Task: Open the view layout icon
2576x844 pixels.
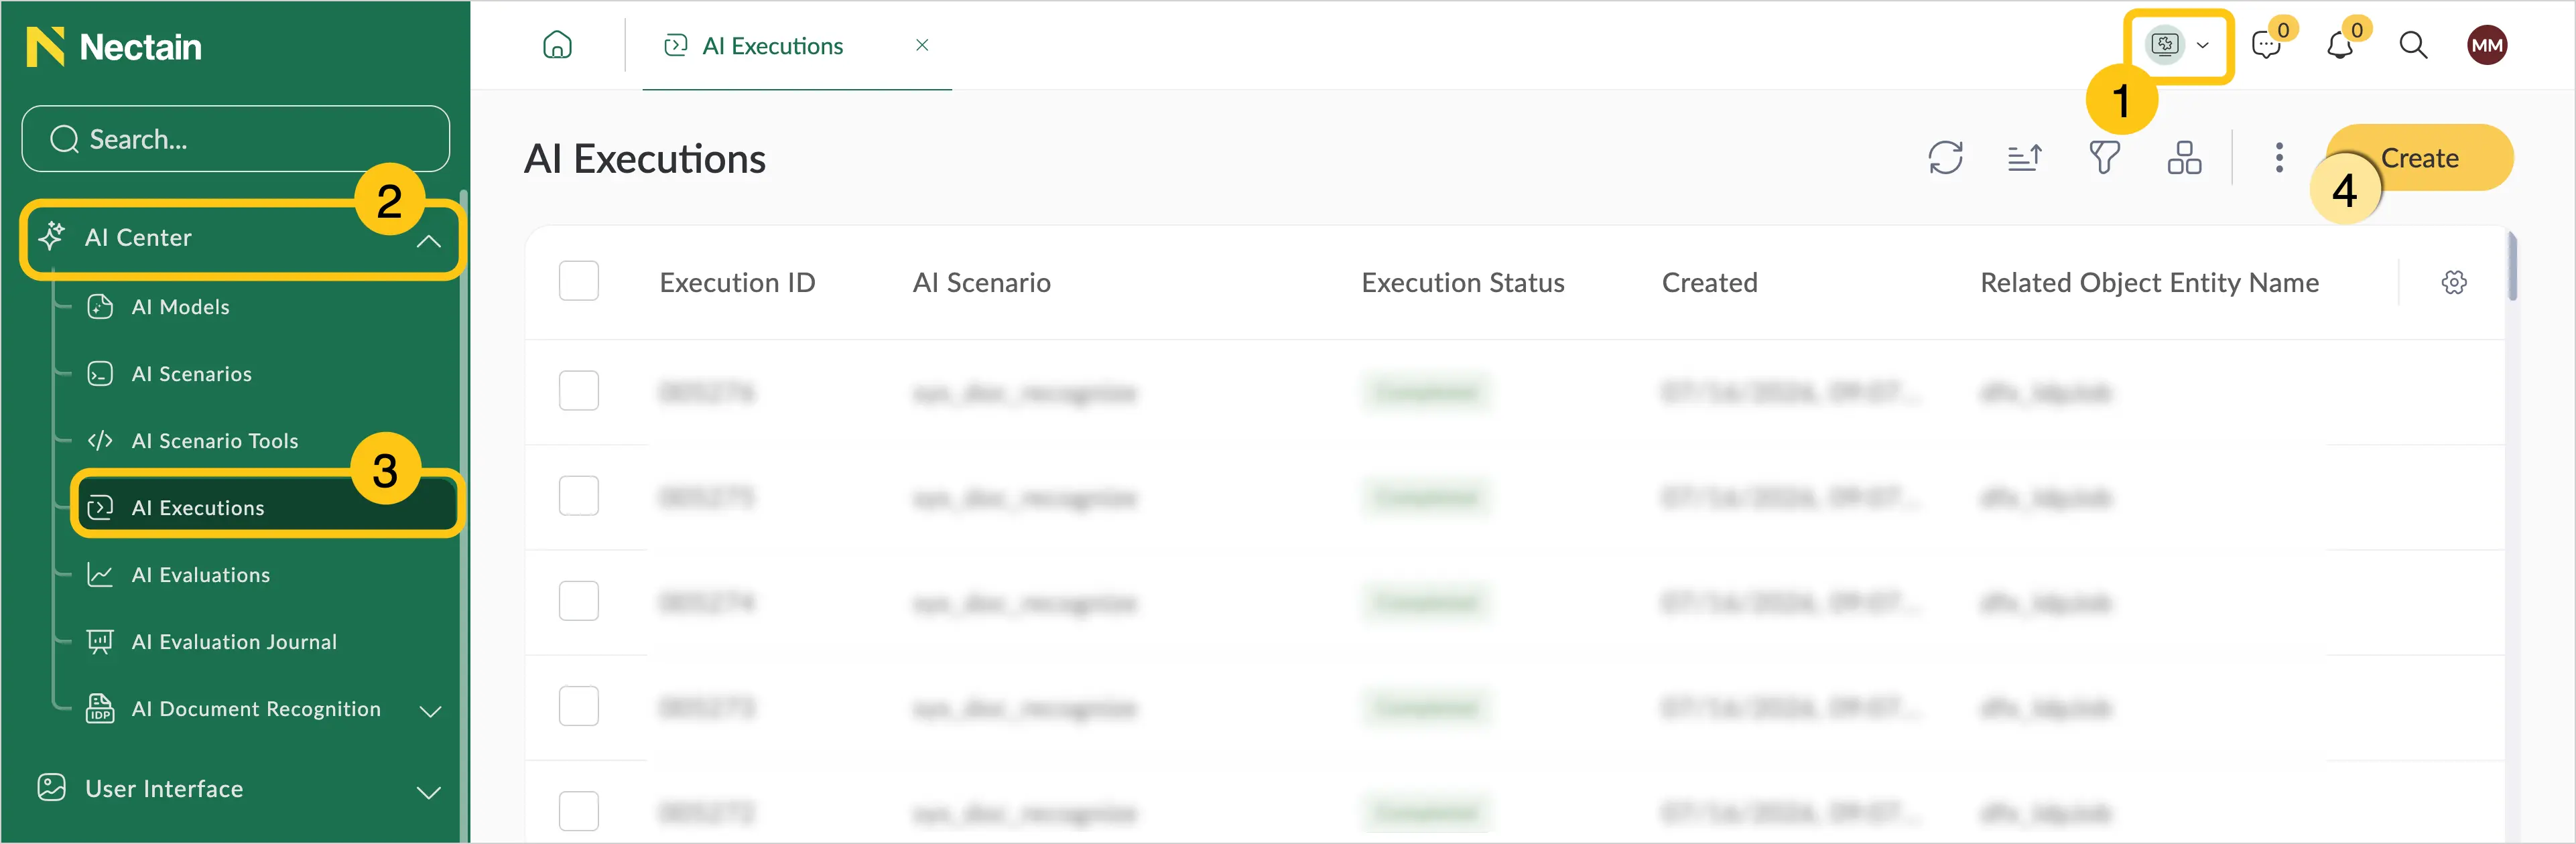Action: [2184, 158]
